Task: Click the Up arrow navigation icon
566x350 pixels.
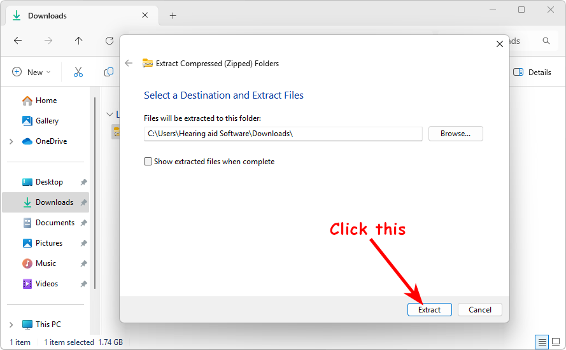Action: (x=78, y=41)
